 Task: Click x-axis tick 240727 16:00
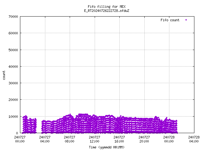(119, 139)
